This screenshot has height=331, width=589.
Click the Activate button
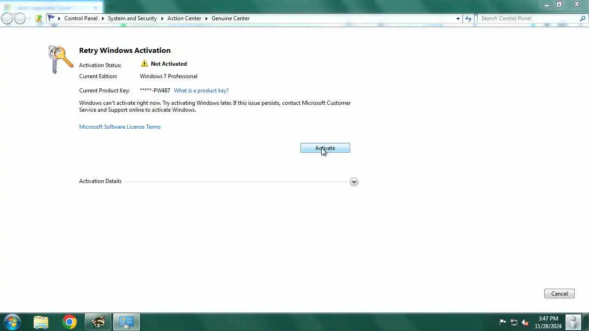[325, 148]
